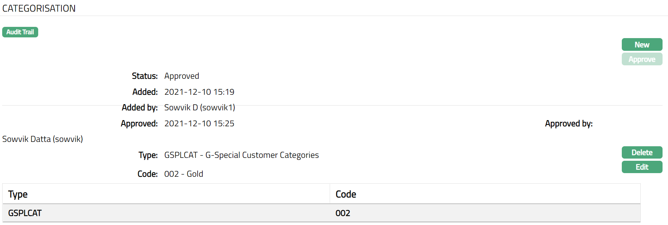Click the approved timestamp 2021-12-10 15:25
This screenshot has height=225, width=668.
[x=199, y=123]
